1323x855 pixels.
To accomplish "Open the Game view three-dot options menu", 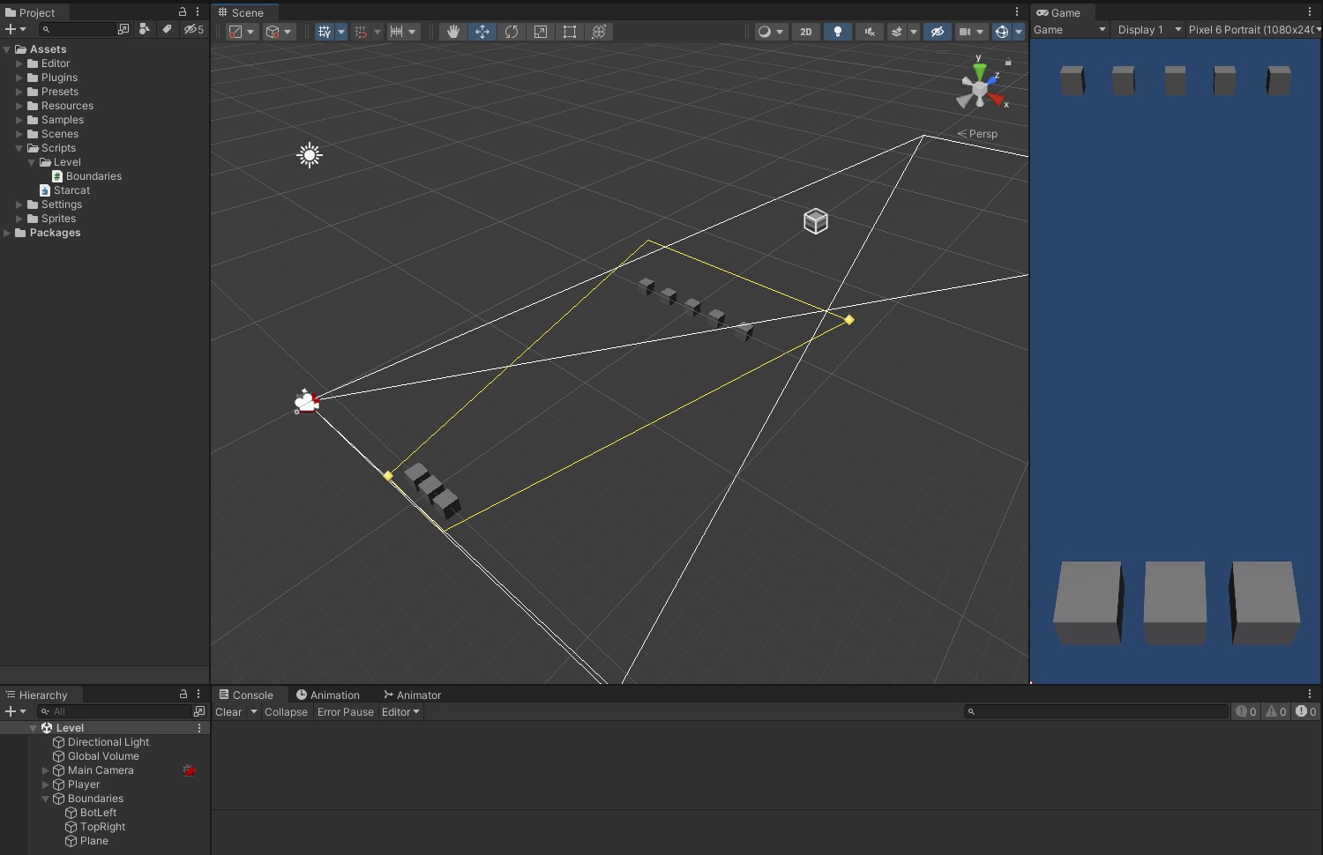I will 1310,12.
